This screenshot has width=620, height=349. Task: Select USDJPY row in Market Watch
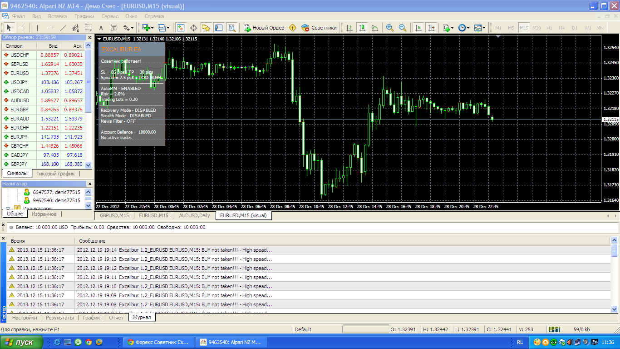click(x=43, y=82)
